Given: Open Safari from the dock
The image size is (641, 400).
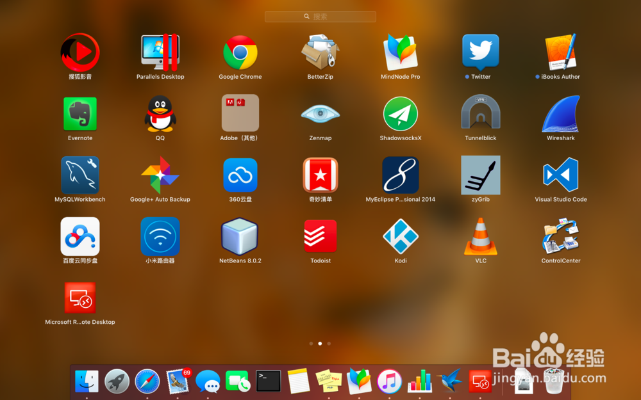Looking at the screenshot, I should point(147,381).
